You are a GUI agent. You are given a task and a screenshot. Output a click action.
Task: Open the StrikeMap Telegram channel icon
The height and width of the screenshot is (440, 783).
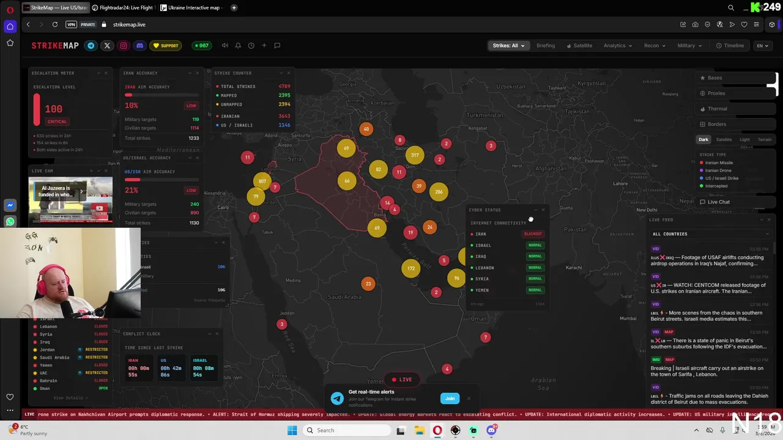click(91, 45)
